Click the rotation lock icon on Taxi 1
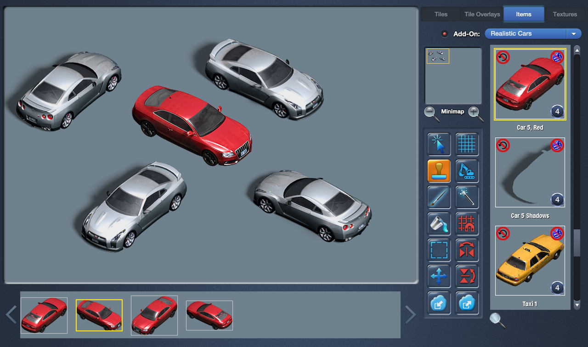The image size is (588, 347). [x=503, y=234]
